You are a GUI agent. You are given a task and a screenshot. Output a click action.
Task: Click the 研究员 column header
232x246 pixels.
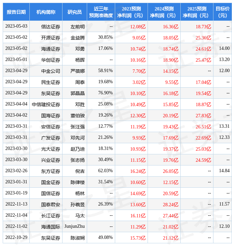[x=75, y=12]
